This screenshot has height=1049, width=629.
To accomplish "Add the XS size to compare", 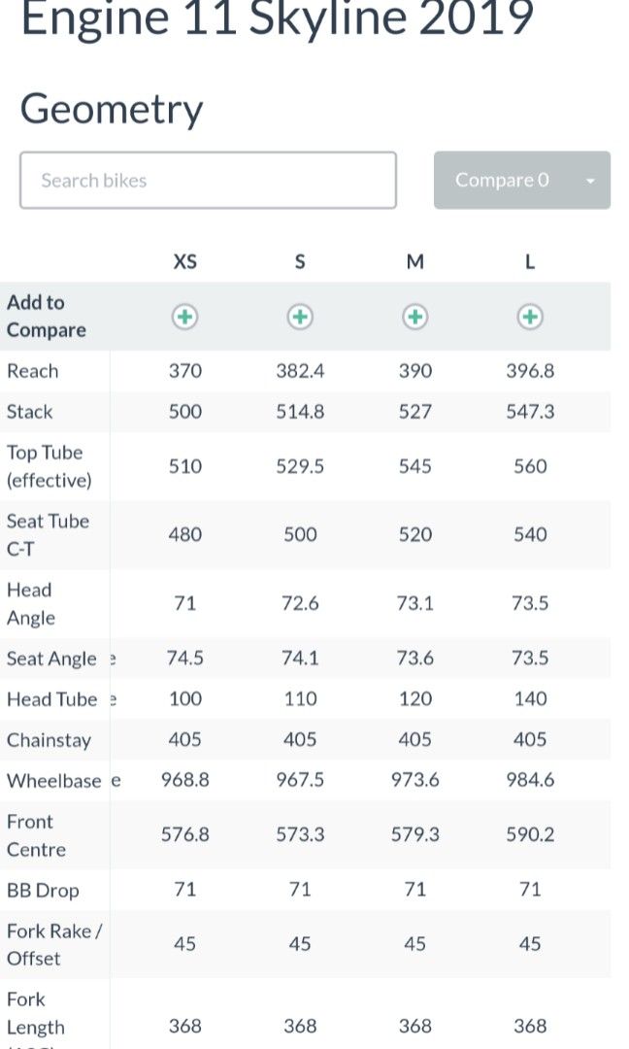I will point(184,317).
